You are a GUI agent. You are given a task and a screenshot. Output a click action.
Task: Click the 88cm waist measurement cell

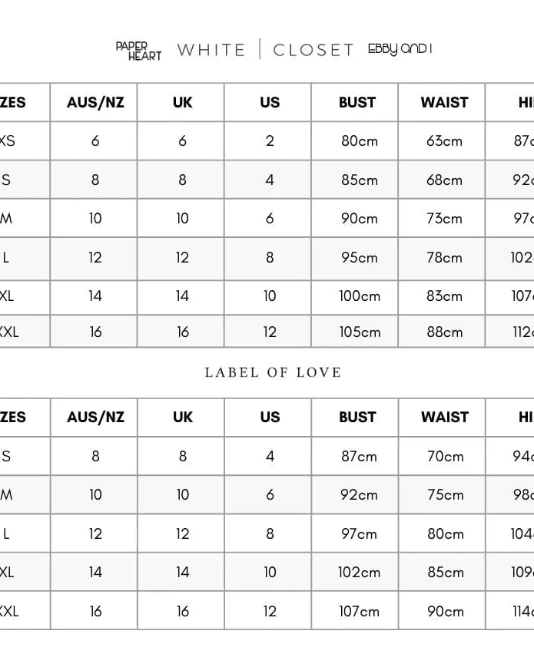click(445, 332)
